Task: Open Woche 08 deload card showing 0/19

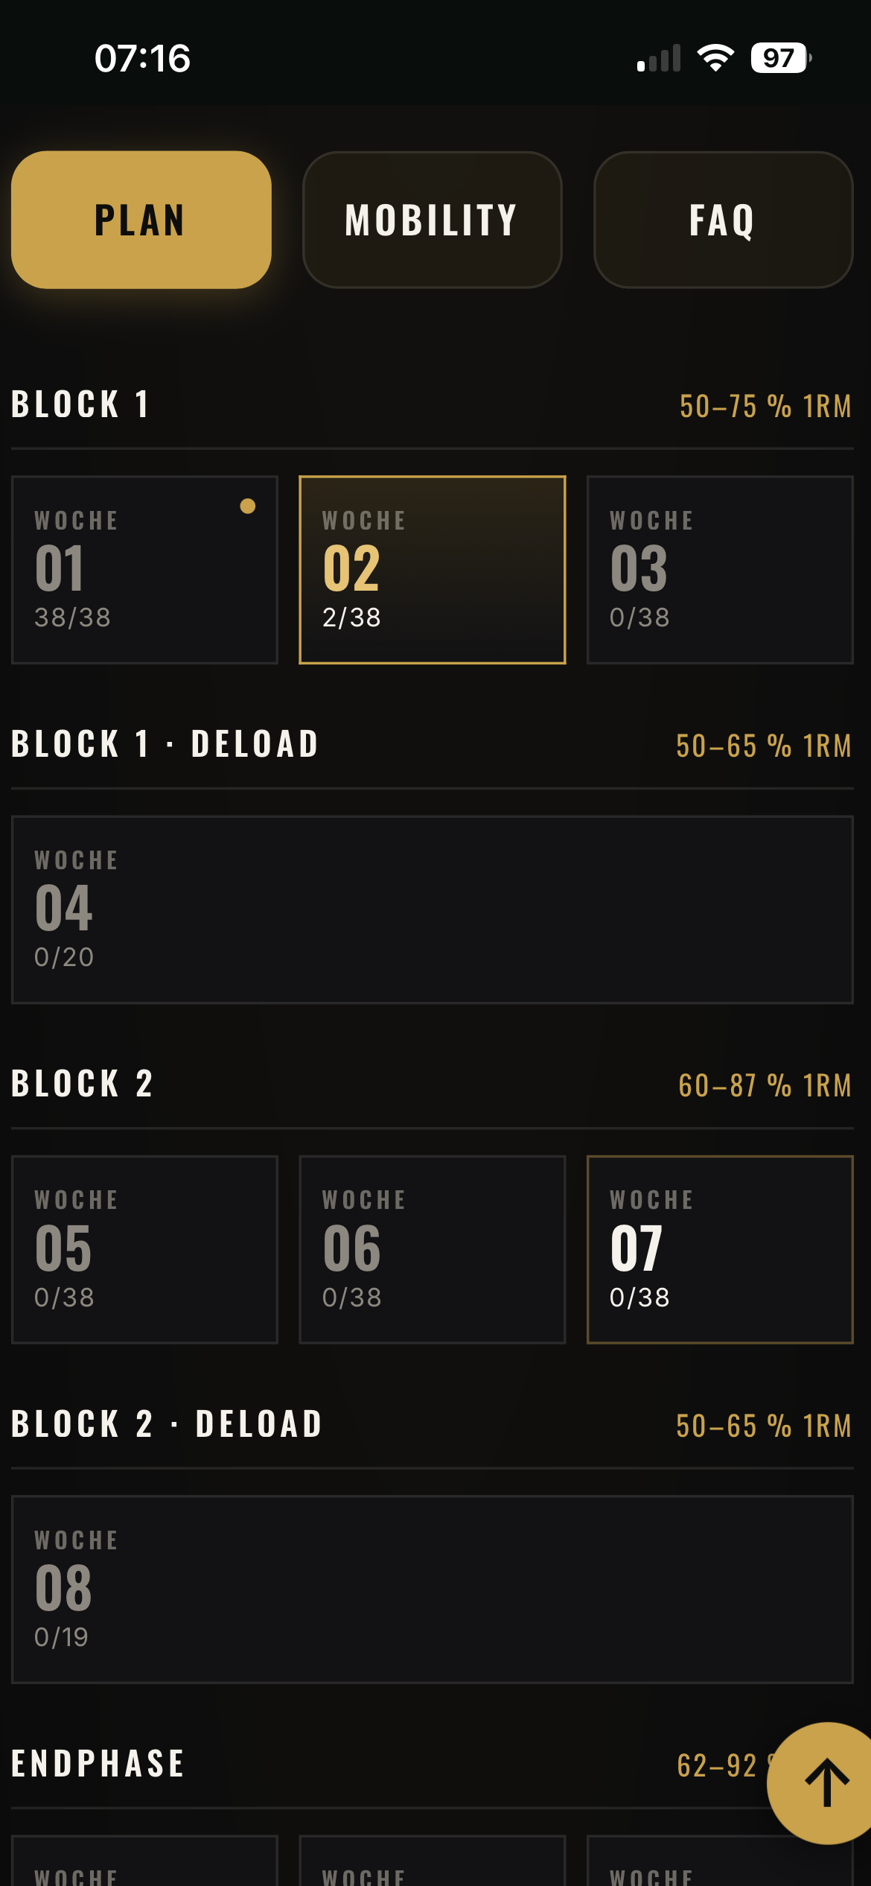Action: (432, 1590)
